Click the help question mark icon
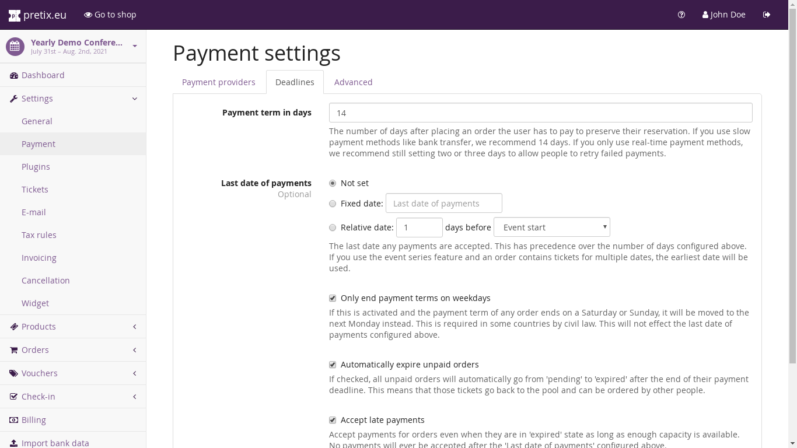797x448 pixels. 681,15
